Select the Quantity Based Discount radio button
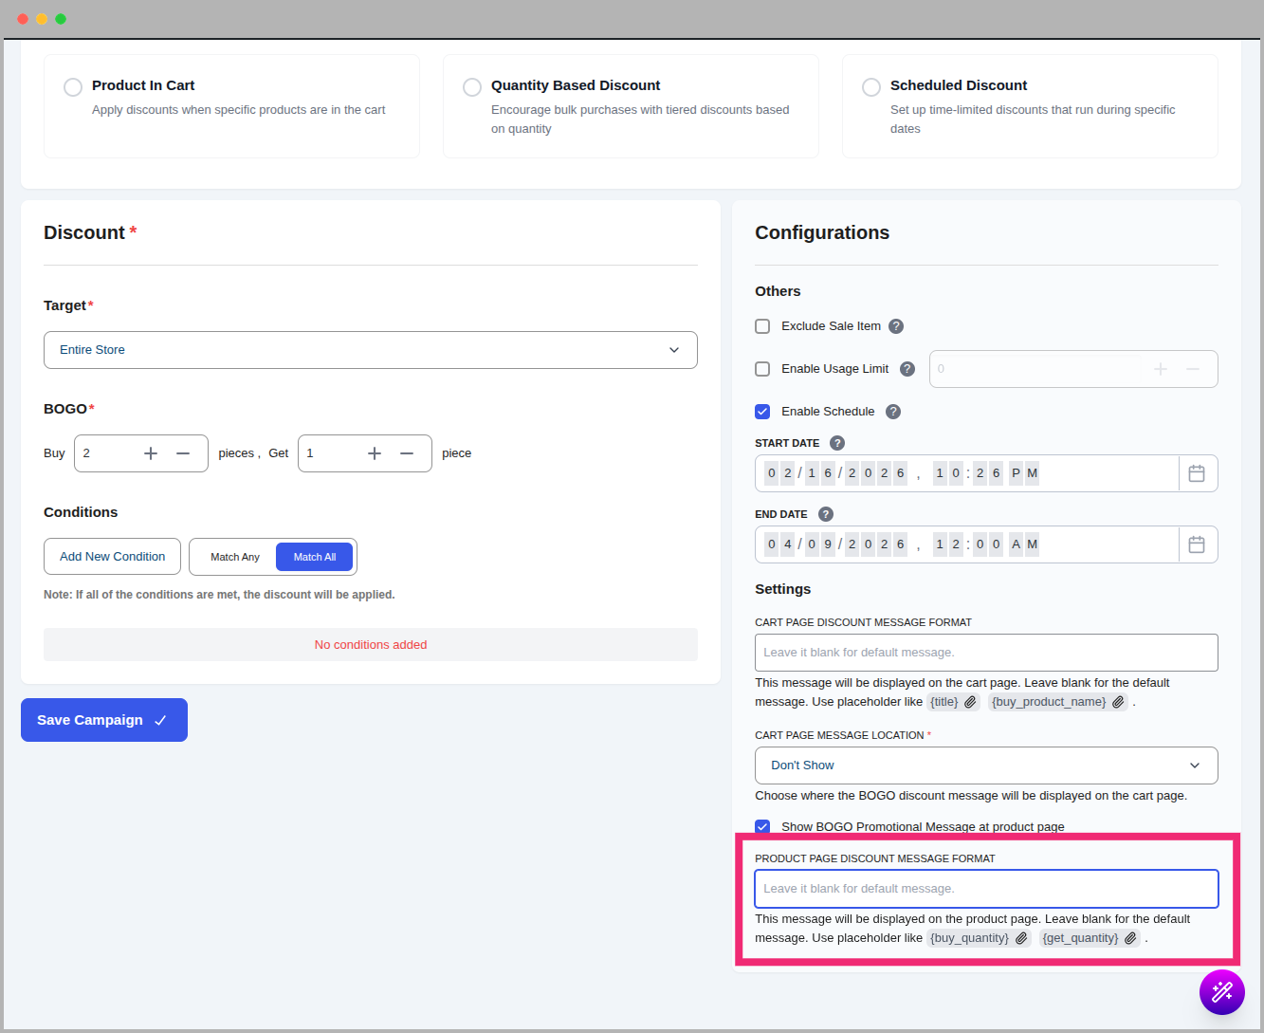Viewport: 1264px width, 1033px height. (472, 86)
